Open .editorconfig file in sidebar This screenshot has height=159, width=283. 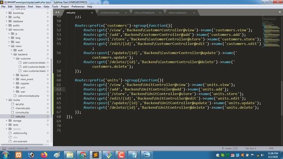tap(20, 133)
